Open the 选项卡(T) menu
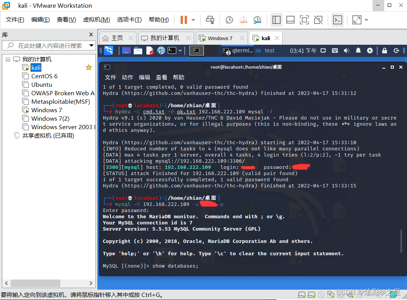Viewport: 407px width, 300px height. point(129,20)
